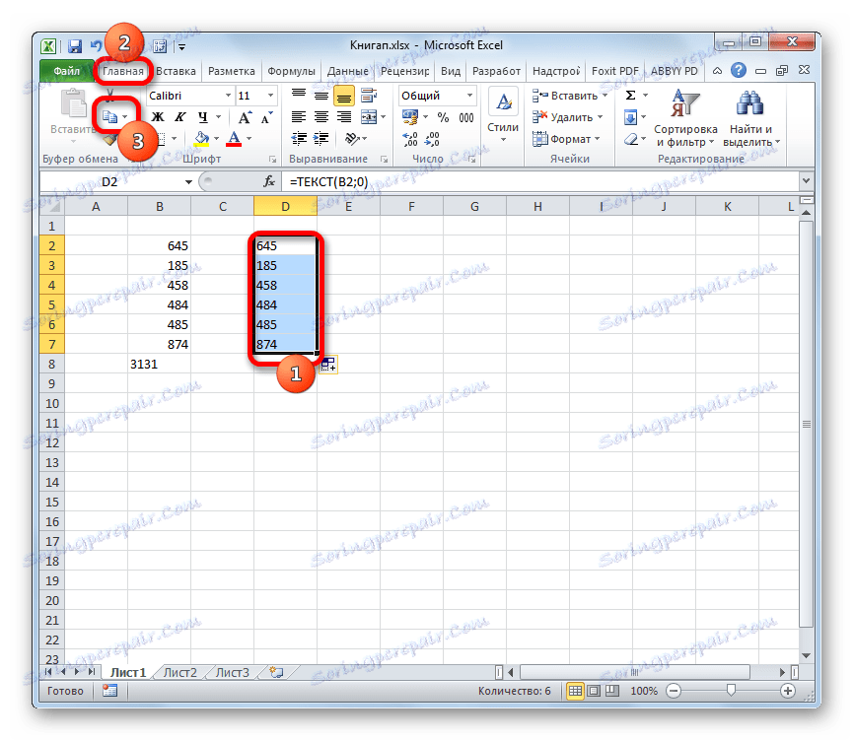Decrease font size with small A icon

click(266, 117)
